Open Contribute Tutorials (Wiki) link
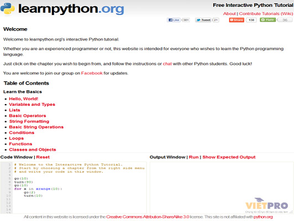Image resolution: width=294 pixels, height=221 pixels. (x=266, y=14)
